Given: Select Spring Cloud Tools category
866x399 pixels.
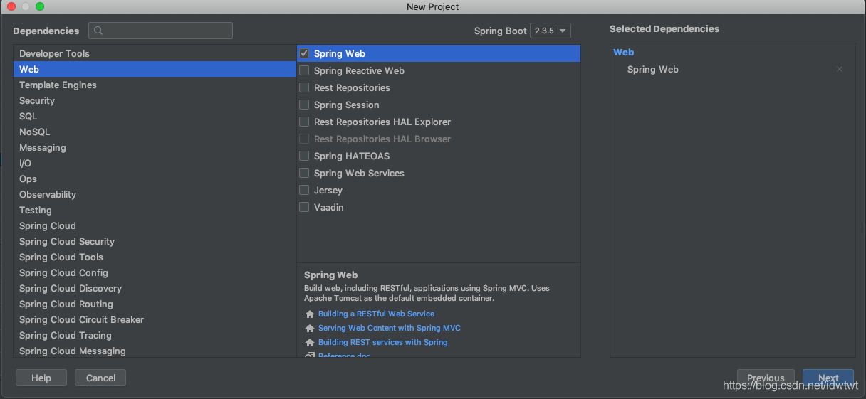Looking at the screenshot, I should (x=155, y=257).
